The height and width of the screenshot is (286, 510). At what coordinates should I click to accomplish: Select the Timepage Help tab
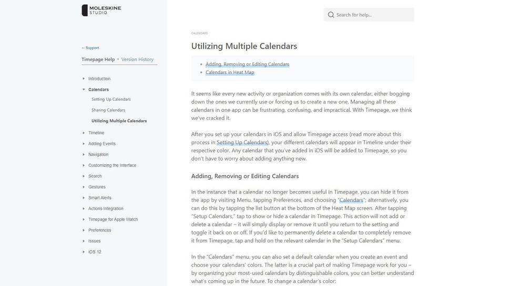(98, 59)
